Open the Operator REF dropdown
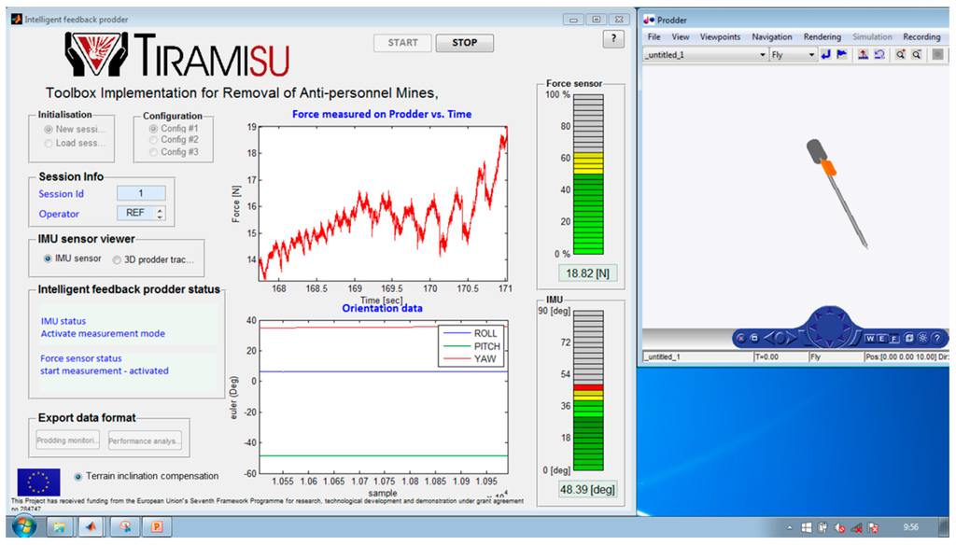 (x=160, y=214)
